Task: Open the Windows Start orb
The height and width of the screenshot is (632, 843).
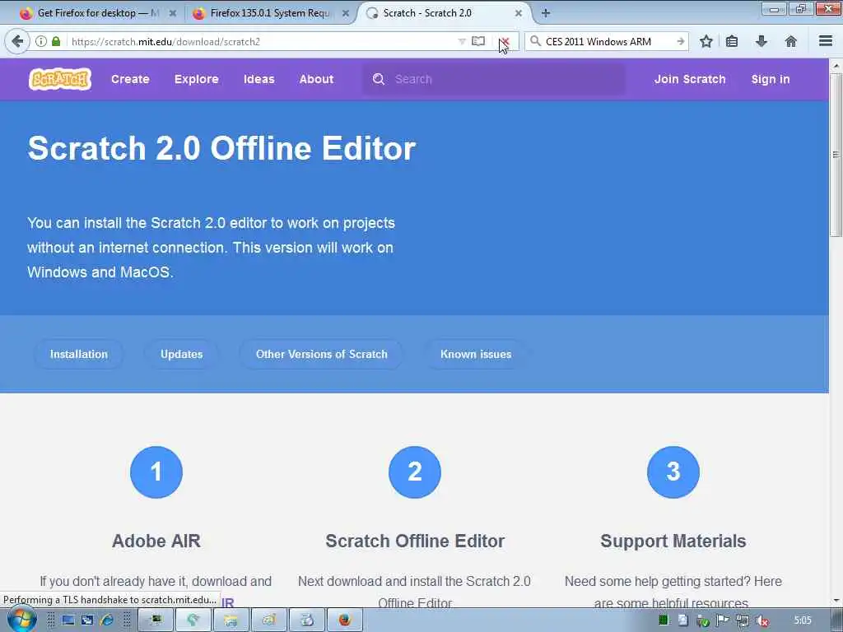Action: (21, 620)
